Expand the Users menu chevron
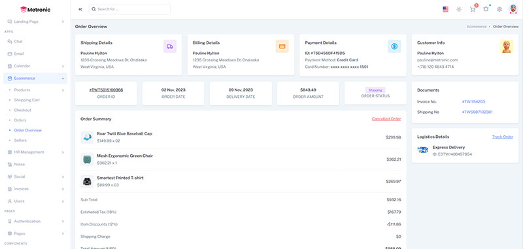Viewport: 523px width, 249px height. point(63,201)
